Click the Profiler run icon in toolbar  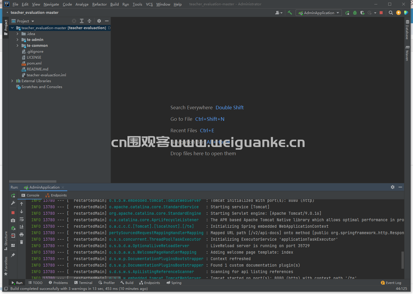370,13
